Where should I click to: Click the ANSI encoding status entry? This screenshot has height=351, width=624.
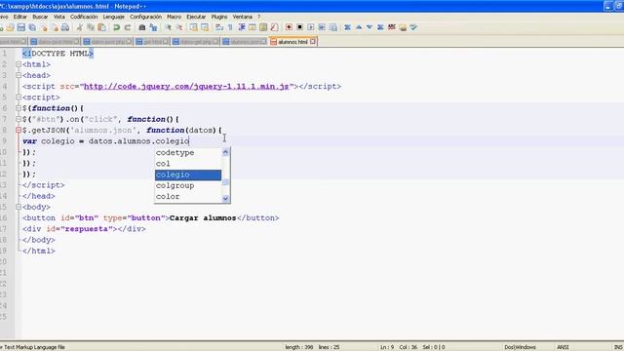pyautogui.click(x=563, y=347)
